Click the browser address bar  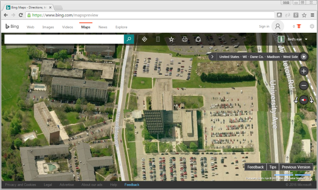point(150,15)
